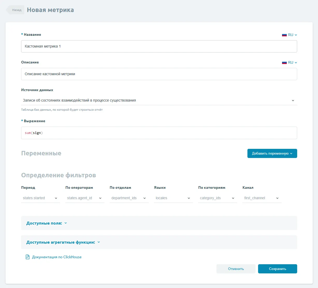Open the По операторам states.agent_id dropdown
Image resolution: width=318 pixels, height=288 pixels.
tap(85, 198)
